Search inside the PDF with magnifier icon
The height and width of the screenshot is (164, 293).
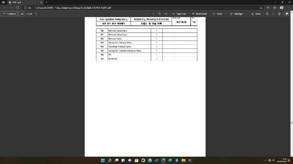click(36, 14)
